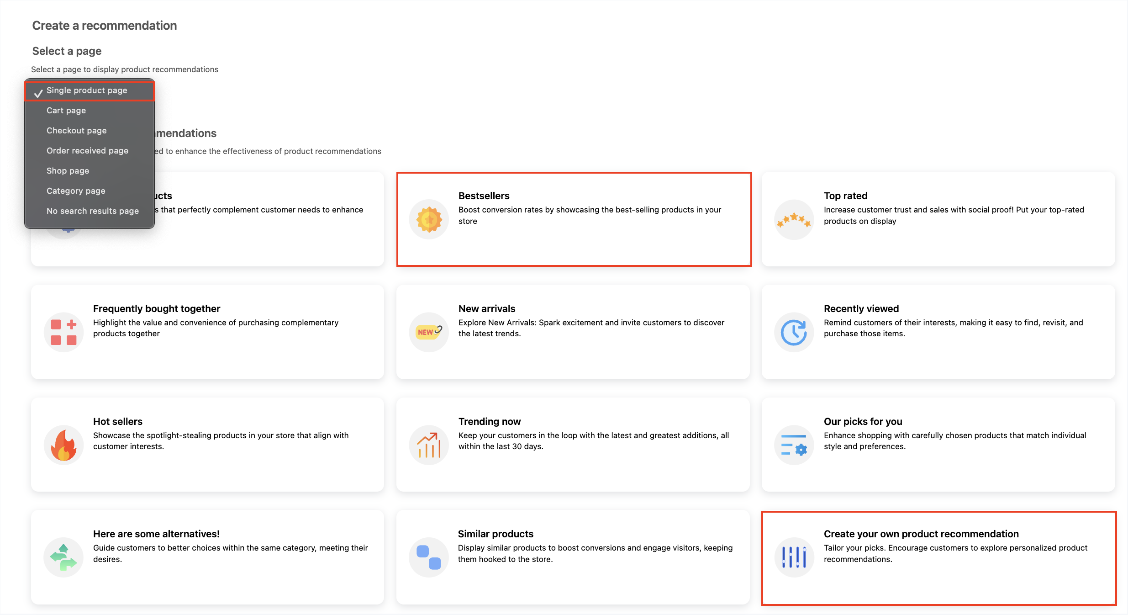Select the Trending now recommendation card

coord(573,445)
